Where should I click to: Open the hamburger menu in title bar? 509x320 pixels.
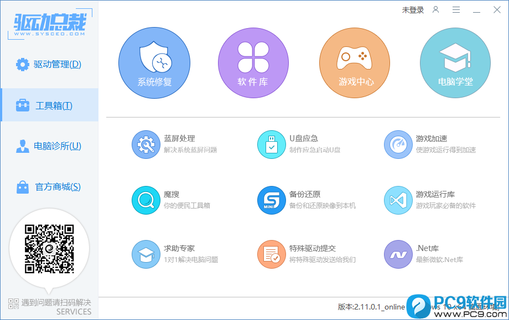(x=456, y=10)
